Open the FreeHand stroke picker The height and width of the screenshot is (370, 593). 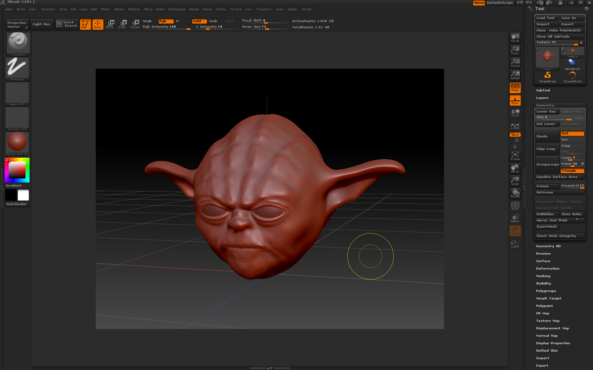click(17, 69)
